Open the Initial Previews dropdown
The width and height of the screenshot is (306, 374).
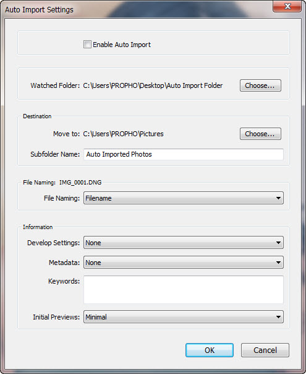(x=184, y=317)
